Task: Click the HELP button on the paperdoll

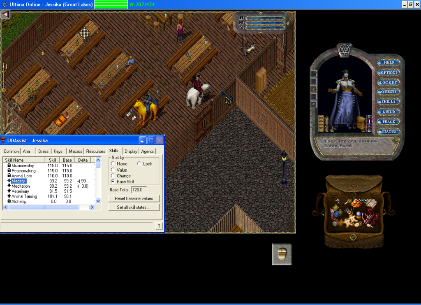Action: (x=389, y=62)
